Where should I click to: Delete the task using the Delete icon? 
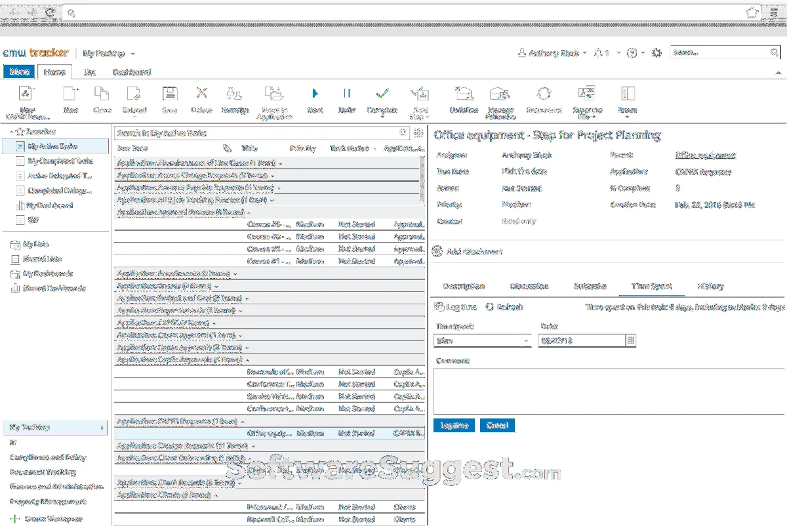(201, 98)
